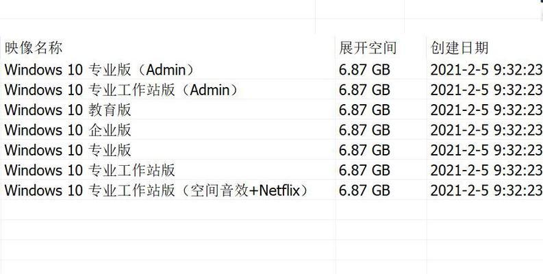
Task: Select Windows 10 专业工作站版（Admin） entry
Action: pos(123,90)
